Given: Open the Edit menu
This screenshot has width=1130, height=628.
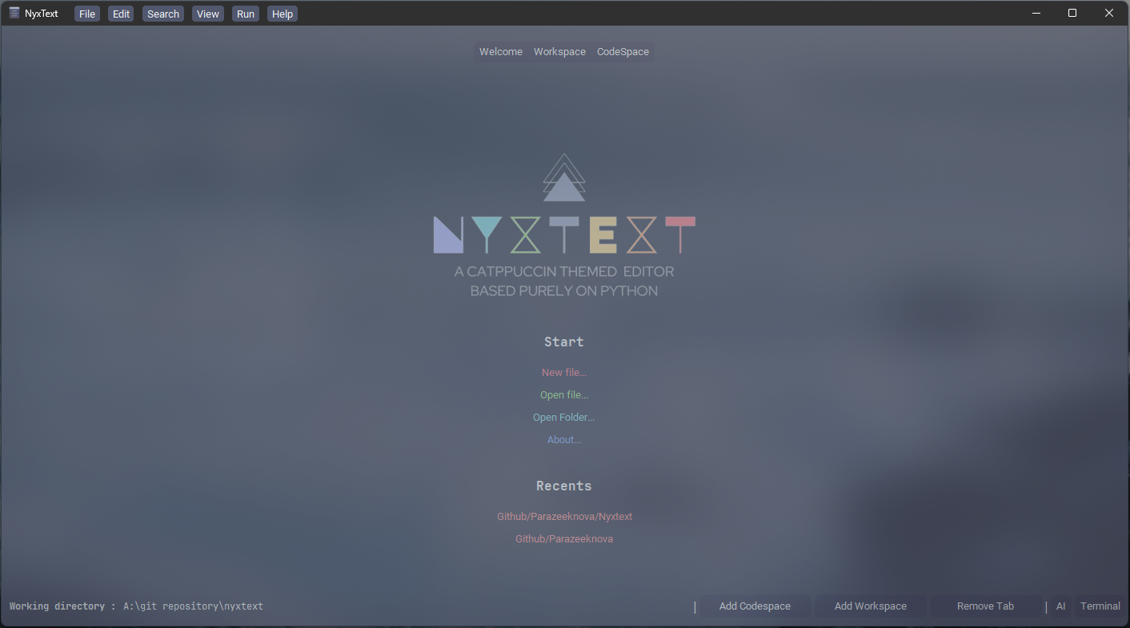Looking at the screenshot, I should pyautogui.click(x=121, y=14).
